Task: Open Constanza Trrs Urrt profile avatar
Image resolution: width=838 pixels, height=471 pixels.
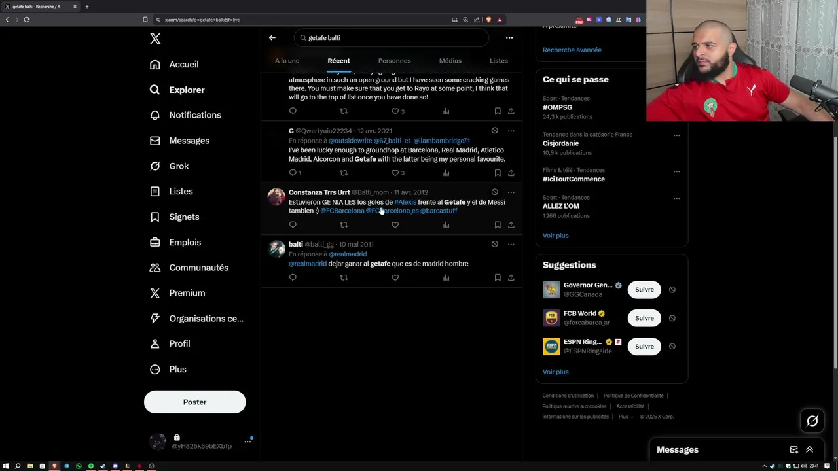Action: pyautogui.click(x=276, y=196)
